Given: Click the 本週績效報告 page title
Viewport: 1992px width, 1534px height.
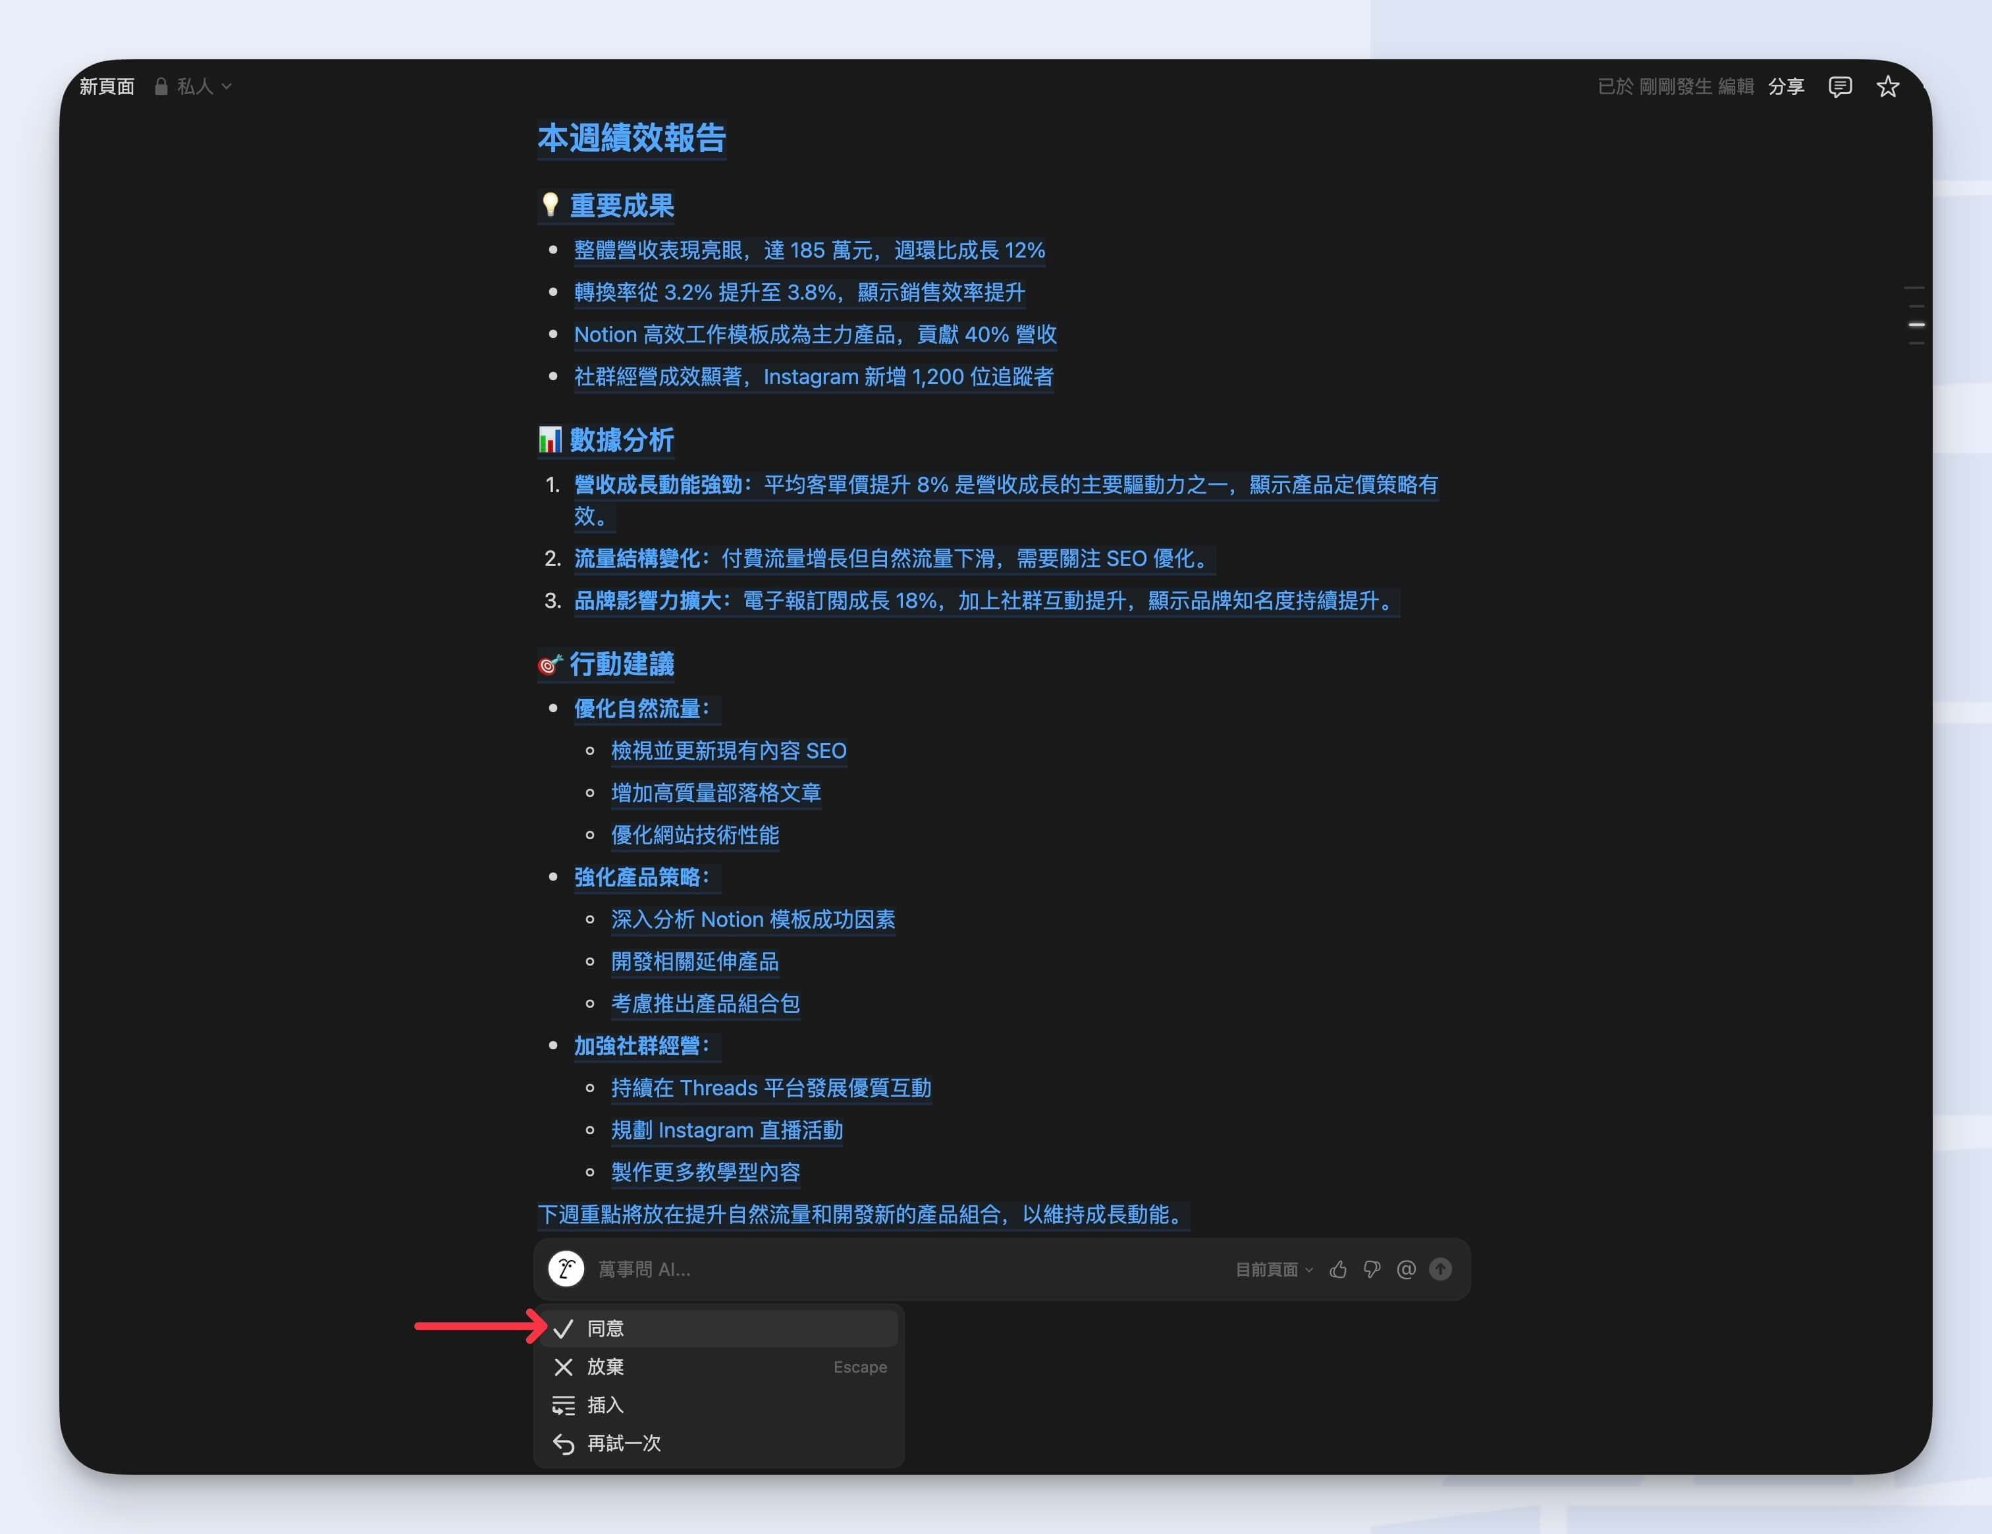Looking at the screenshot, I should 631,139.
